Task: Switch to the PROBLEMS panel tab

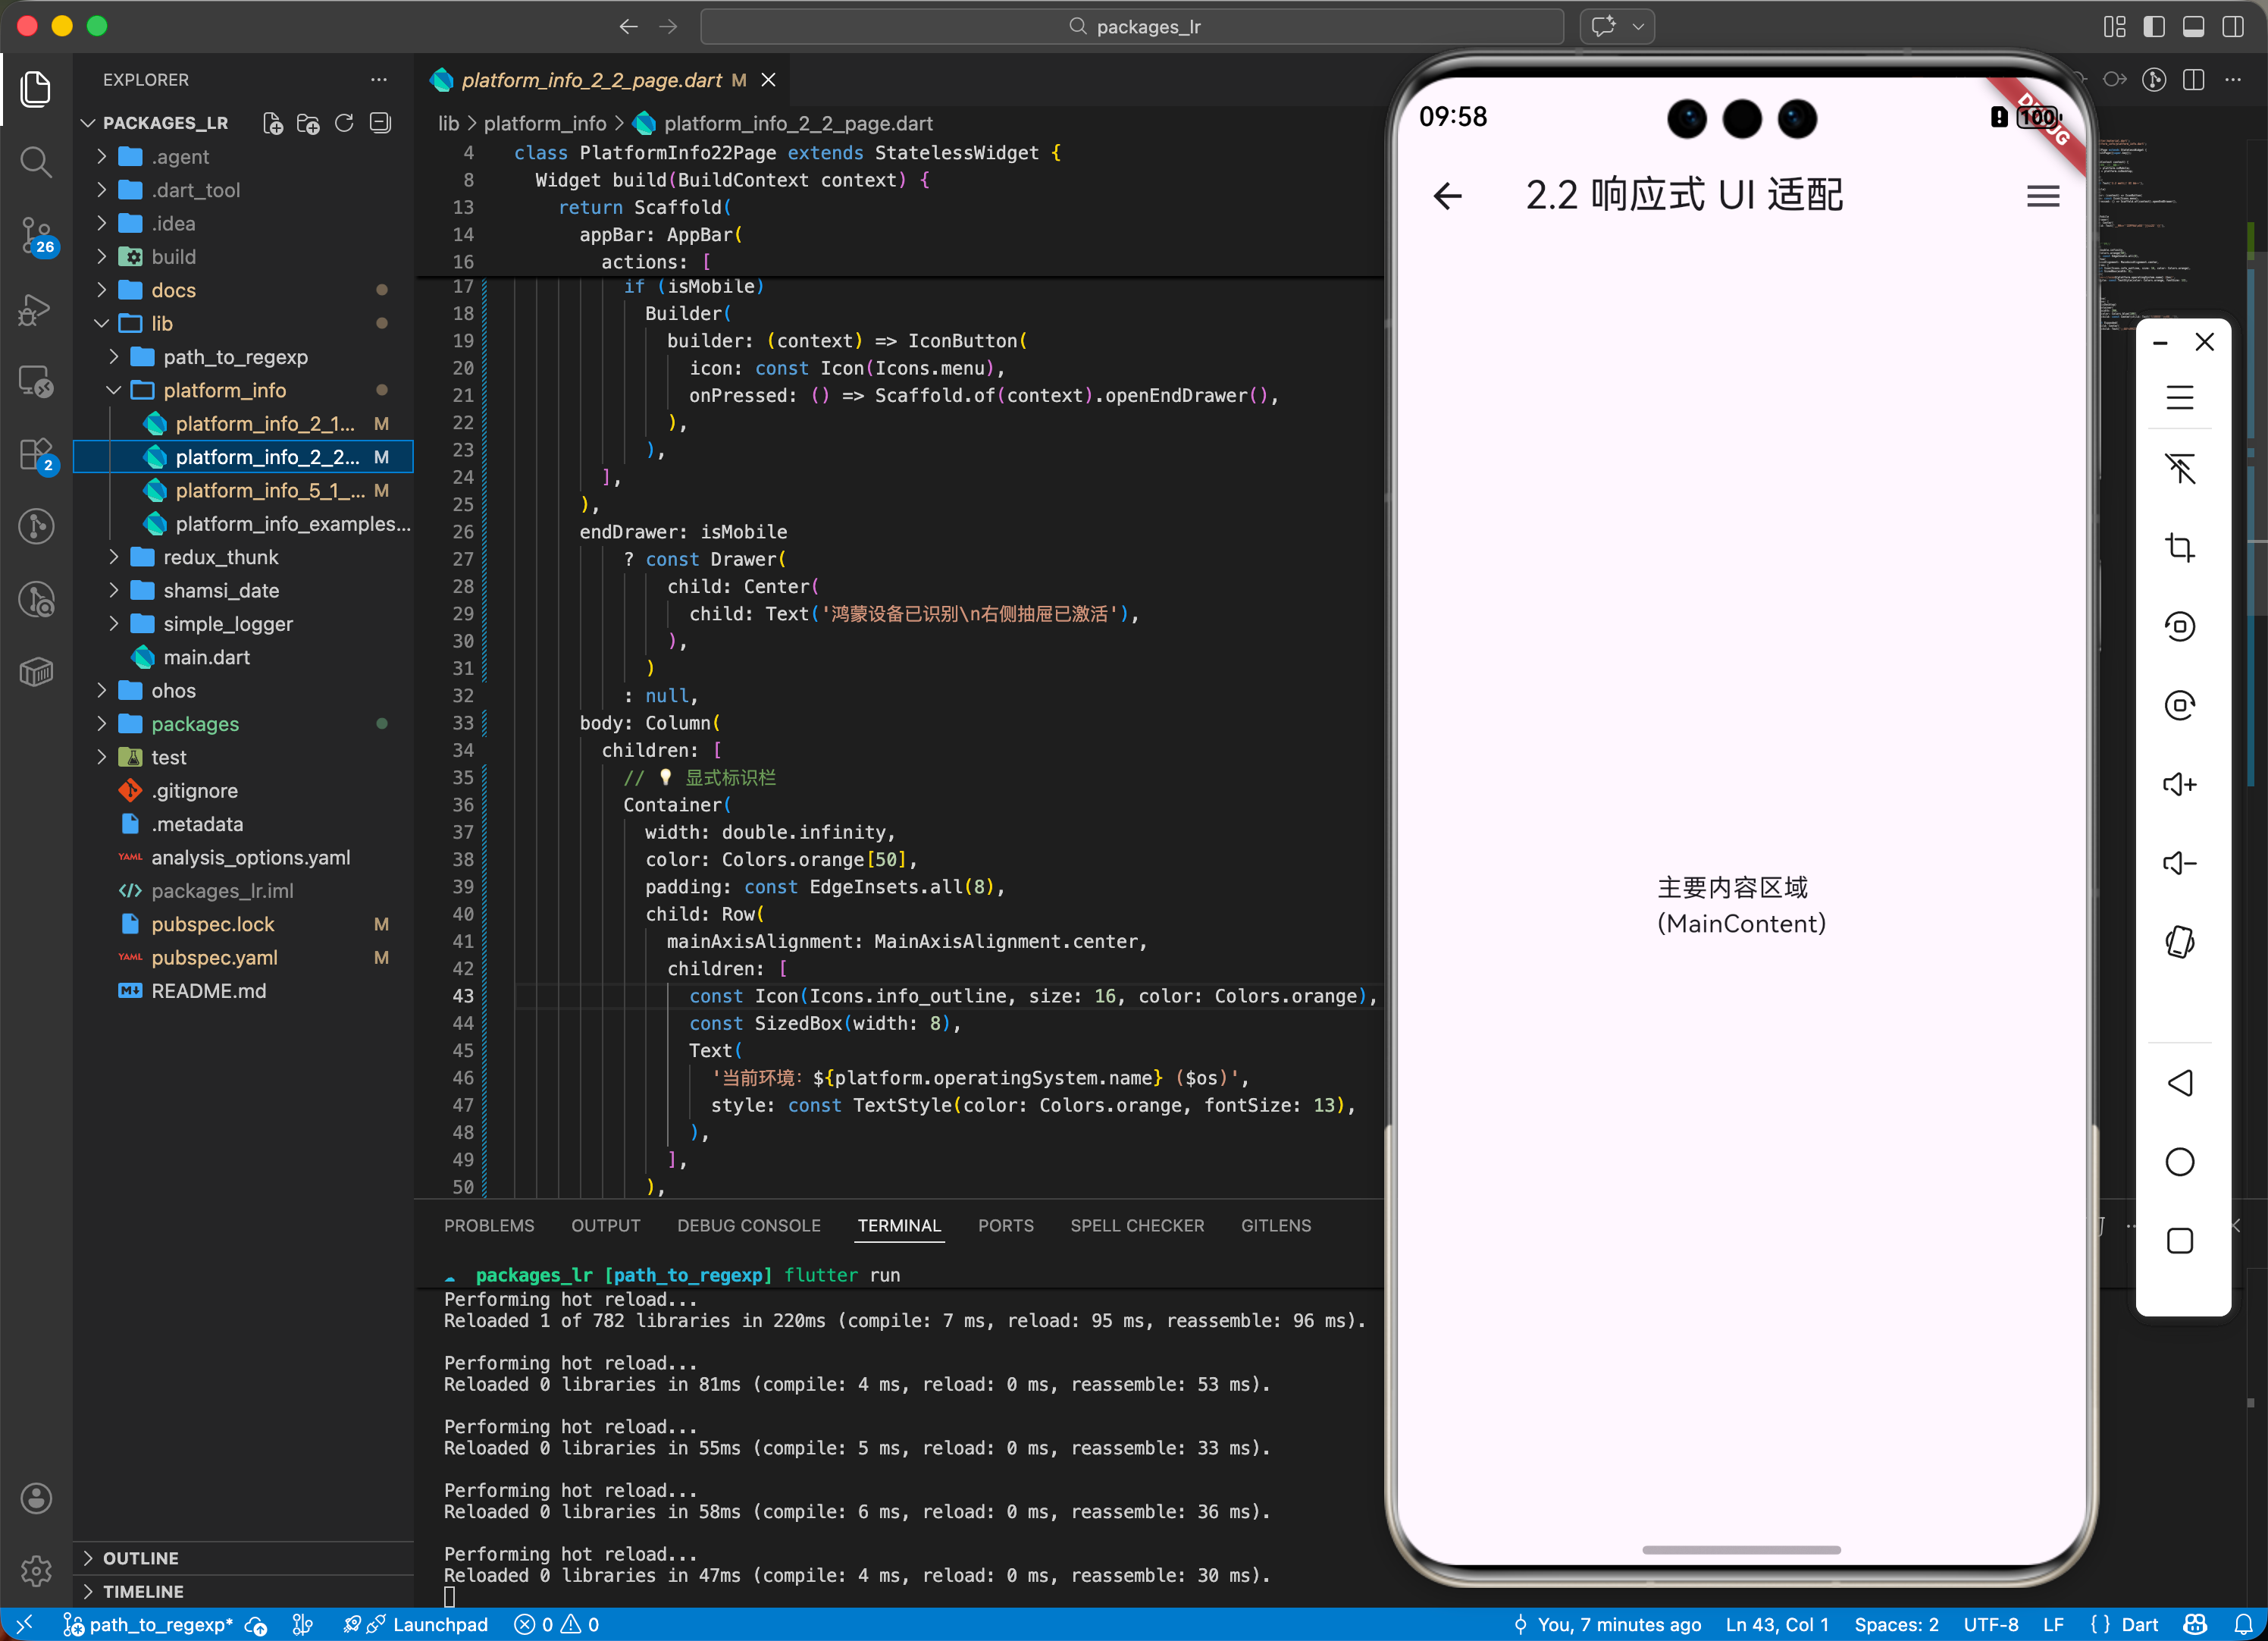Action: [489, 1225]
